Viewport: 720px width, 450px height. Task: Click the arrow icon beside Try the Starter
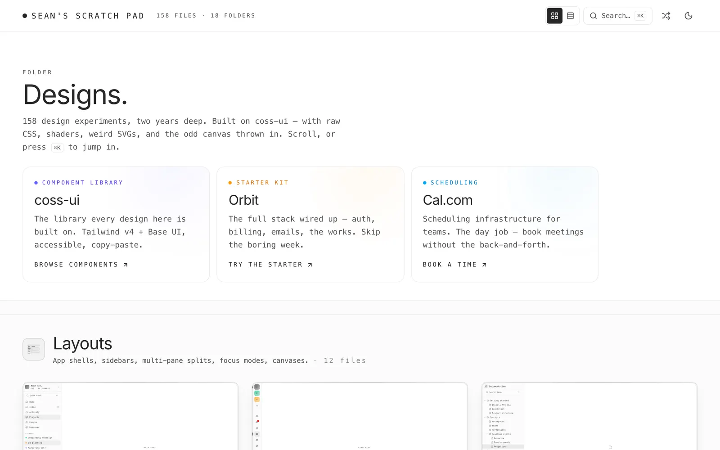pos(310,265)
